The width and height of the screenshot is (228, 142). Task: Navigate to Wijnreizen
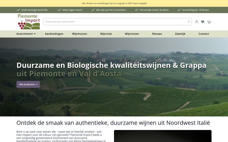coord(132,34)
